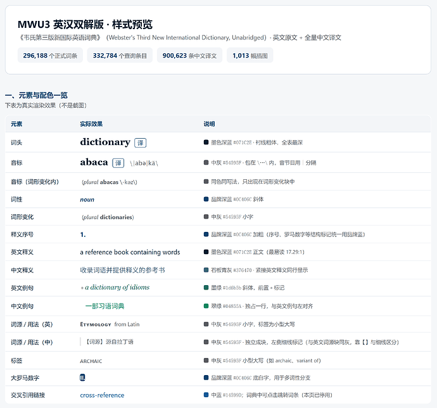This screenshot has width=437, height=408.
Task: Click the note 下表为真实渲染效果（不是截图）
Action: (x=46, y=105)
